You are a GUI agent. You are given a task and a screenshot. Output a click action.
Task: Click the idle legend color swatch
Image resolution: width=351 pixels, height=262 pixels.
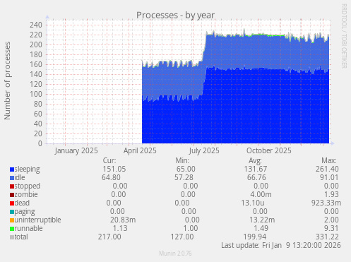(12, 178)
